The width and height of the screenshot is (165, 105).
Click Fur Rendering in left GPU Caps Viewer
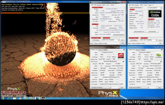click(96, 40)
